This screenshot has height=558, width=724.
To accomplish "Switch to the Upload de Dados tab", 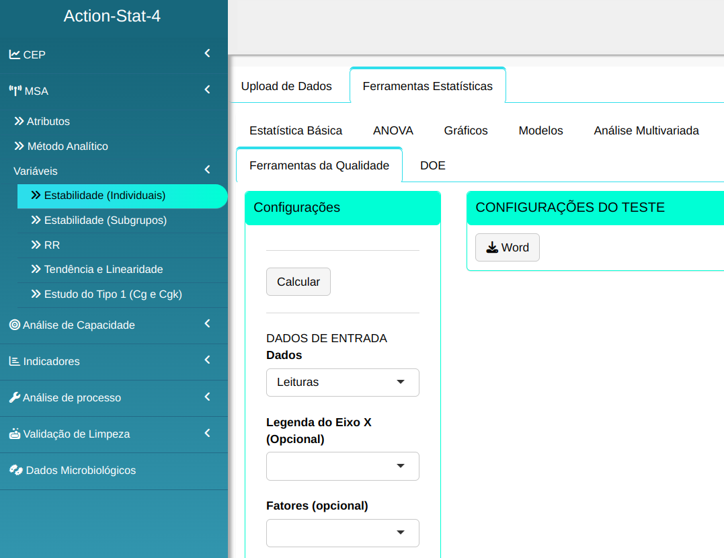I will [x=286, y=86].
